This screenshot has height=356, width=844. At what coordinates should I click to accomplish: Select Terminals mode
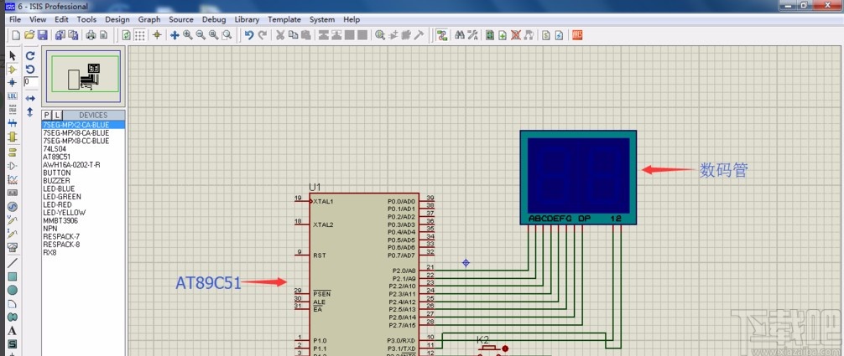[x=13, y=152]
